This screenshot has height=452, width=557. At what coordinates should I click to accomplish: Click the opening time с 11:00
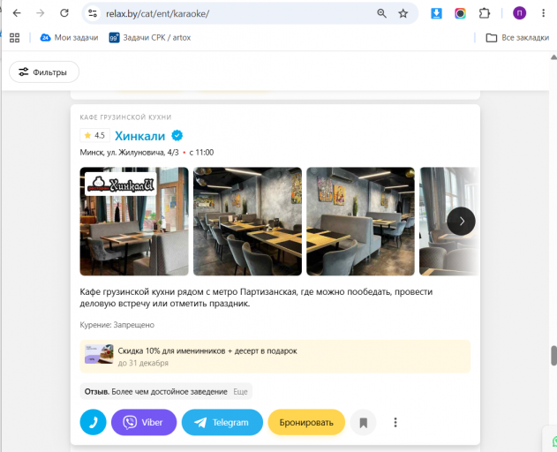tap(201, 153)
